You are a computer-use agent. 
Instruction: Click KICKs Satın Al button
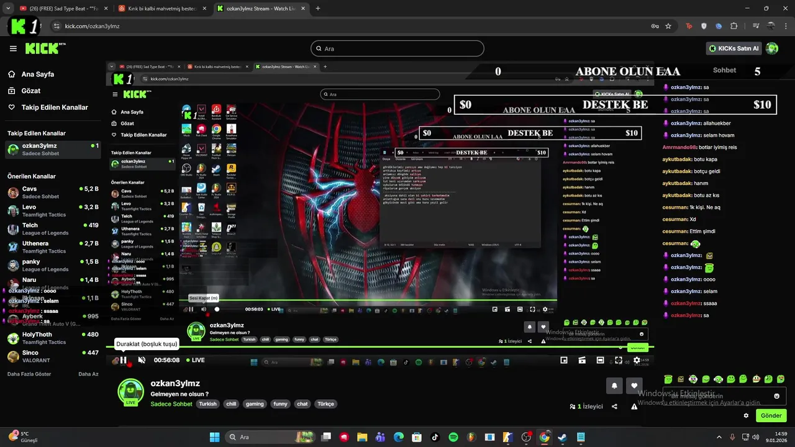click(734, 48)
